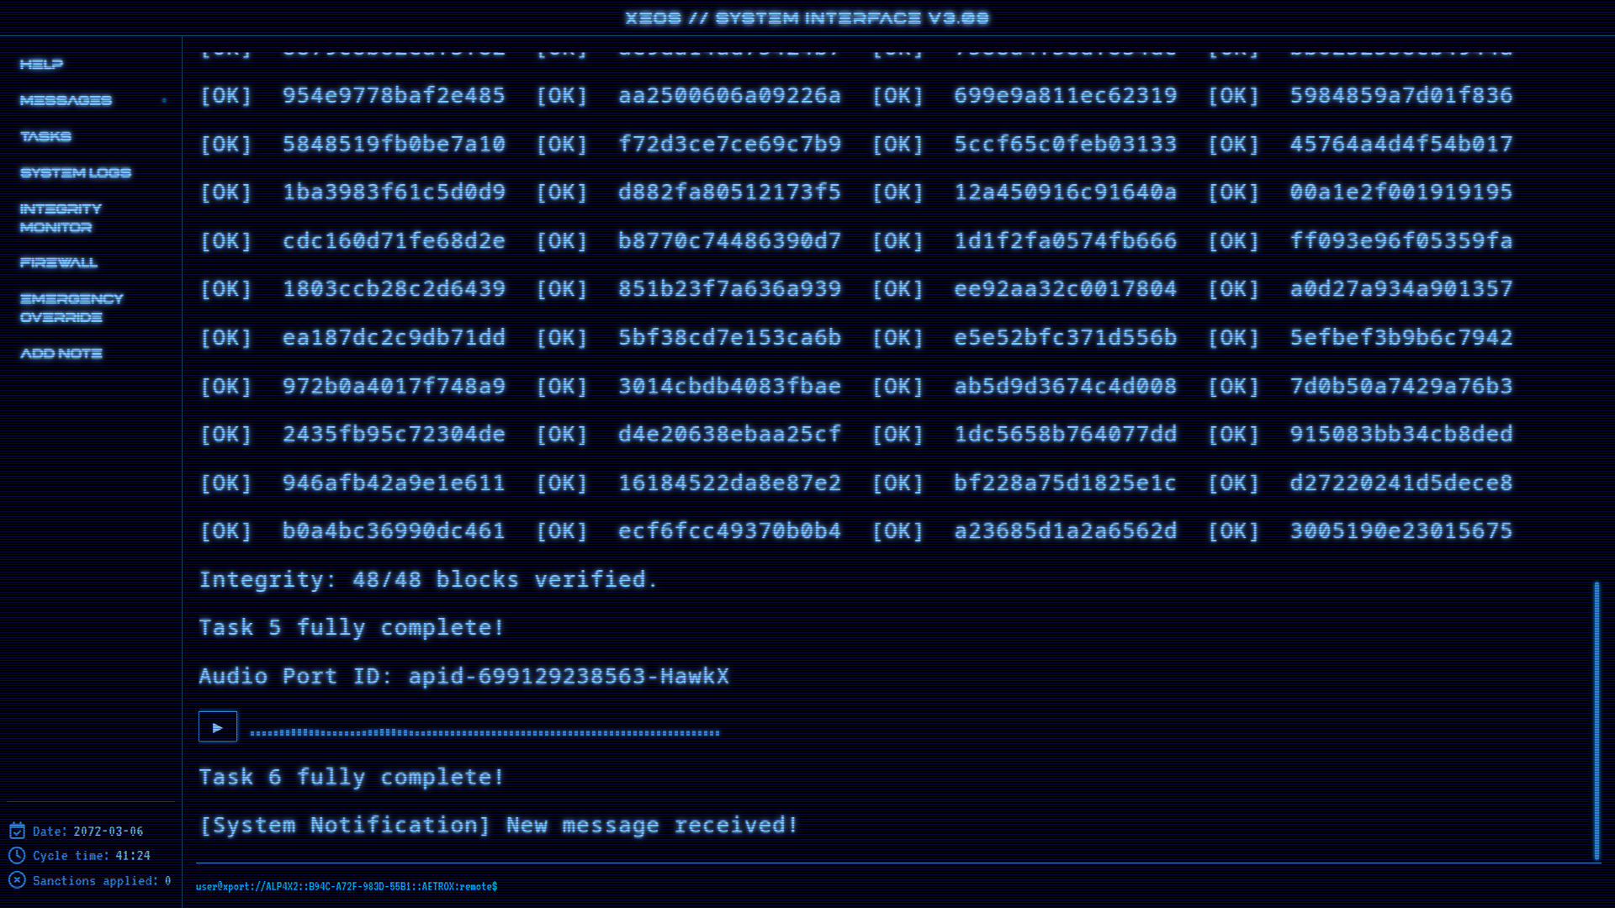Focus the terminal command prompt input

click(x=841, y=886)
